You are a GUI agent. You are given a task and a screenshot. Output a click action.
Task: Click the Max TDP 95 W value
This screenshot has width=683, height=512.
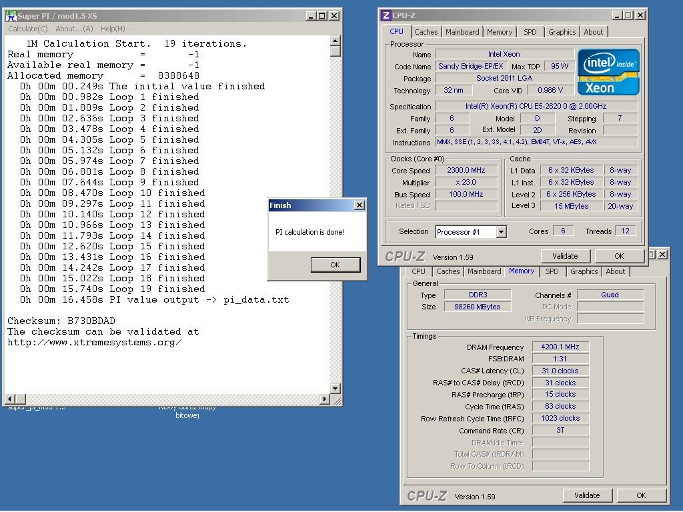tap(560, 66)
